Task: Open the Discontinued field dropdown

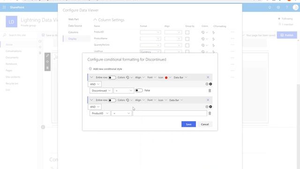Action: (101, 91)
